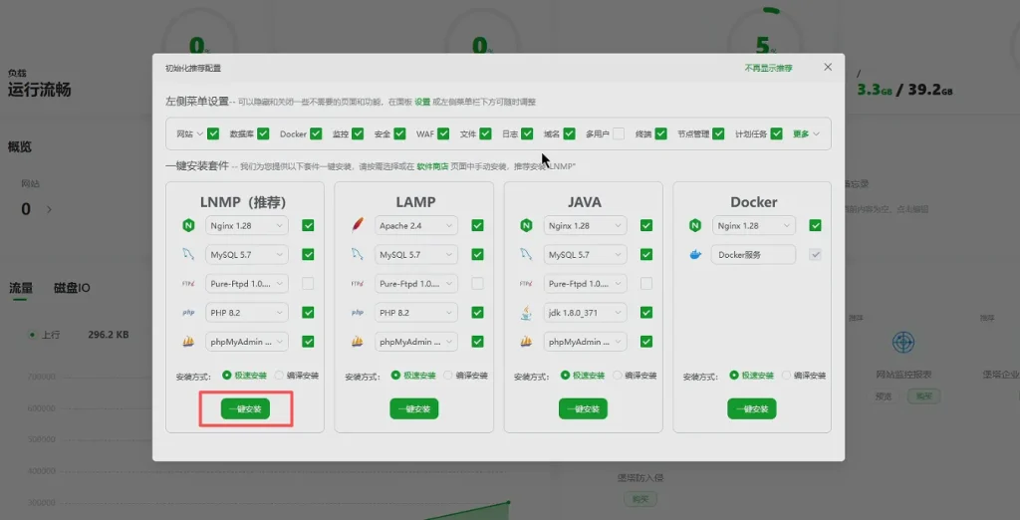Check Pure-Ftpd checkbox in LNMP panel
Viewport: 1020px width, 520px height.
coord(308,284)
